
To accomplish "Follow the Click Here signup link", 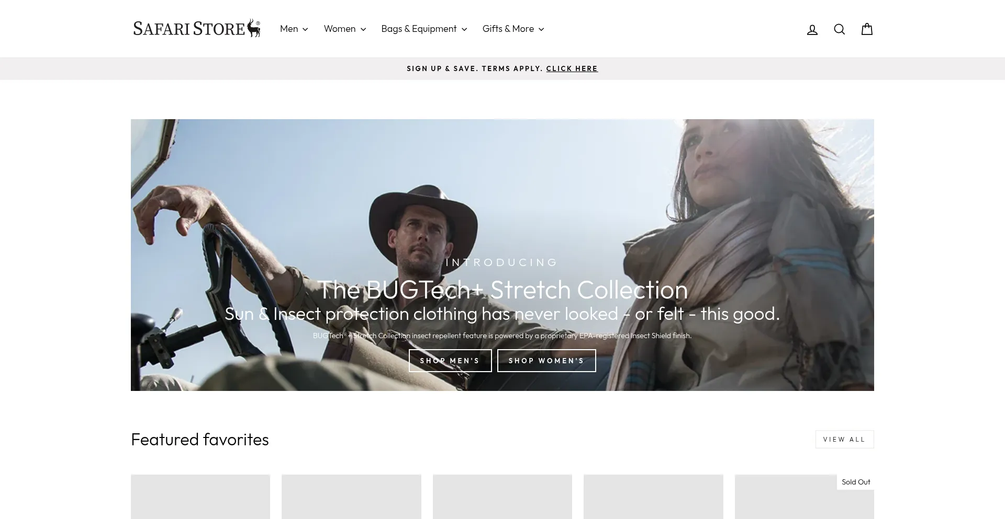I will click(x=572, y=68).
